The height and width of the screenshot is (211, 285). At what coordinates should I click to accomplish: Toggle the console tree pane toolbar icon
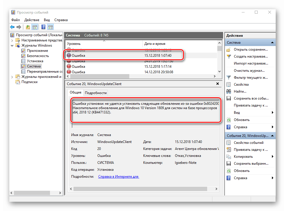point(35,27)
